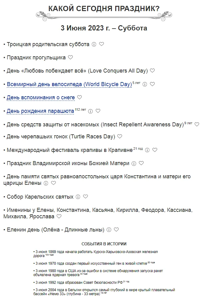
Task: Info icon for Владимирской иконы Божией Матери
Action: (x=134, y=164)
